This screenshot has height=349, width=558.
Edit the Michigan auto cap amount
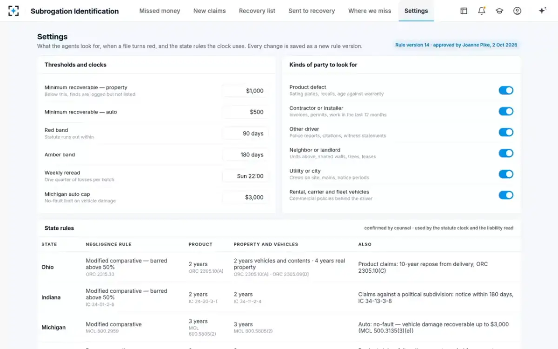pos(245,197)
